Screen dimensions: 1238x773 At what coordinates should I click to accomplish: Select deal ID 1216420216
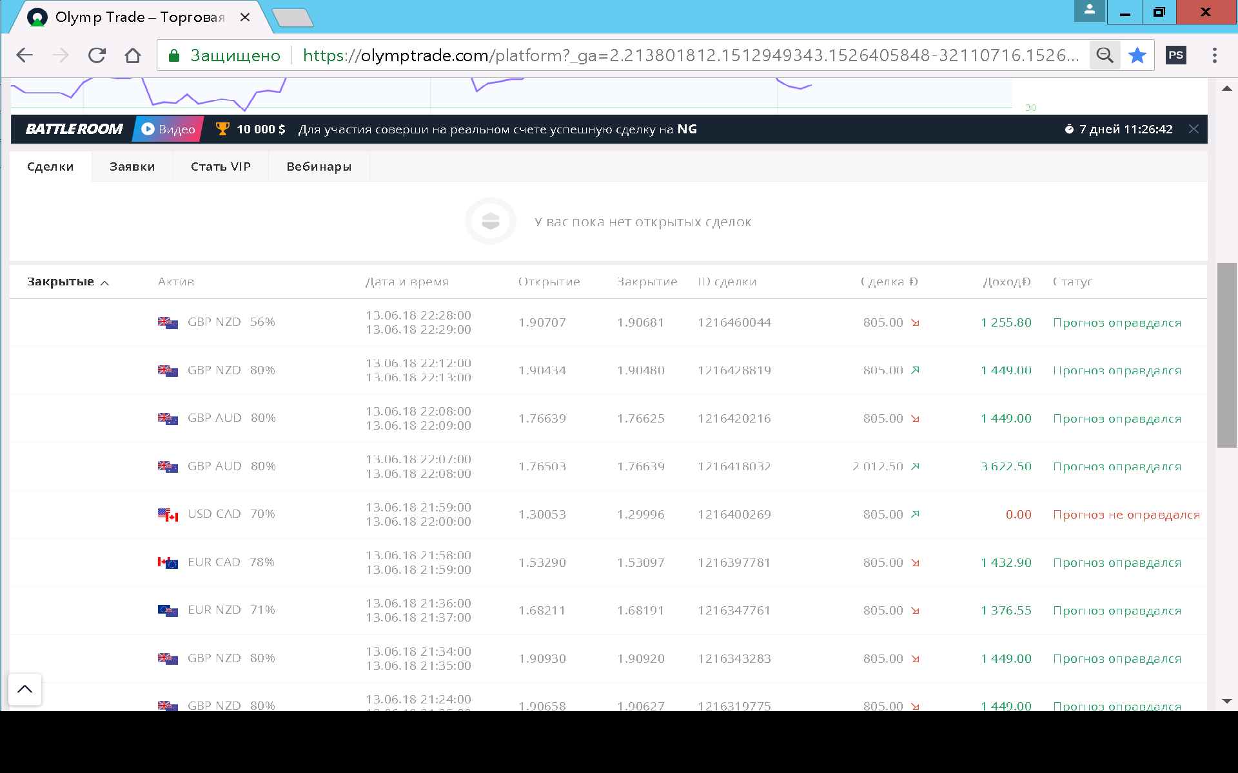734,419
